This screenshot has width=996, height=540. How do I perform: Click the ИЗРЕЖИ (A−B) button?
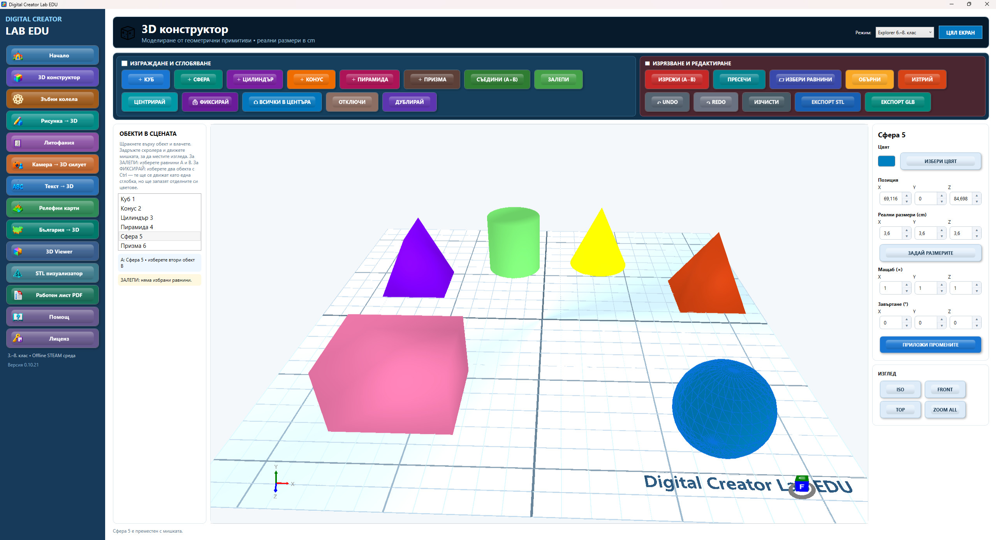677,79
